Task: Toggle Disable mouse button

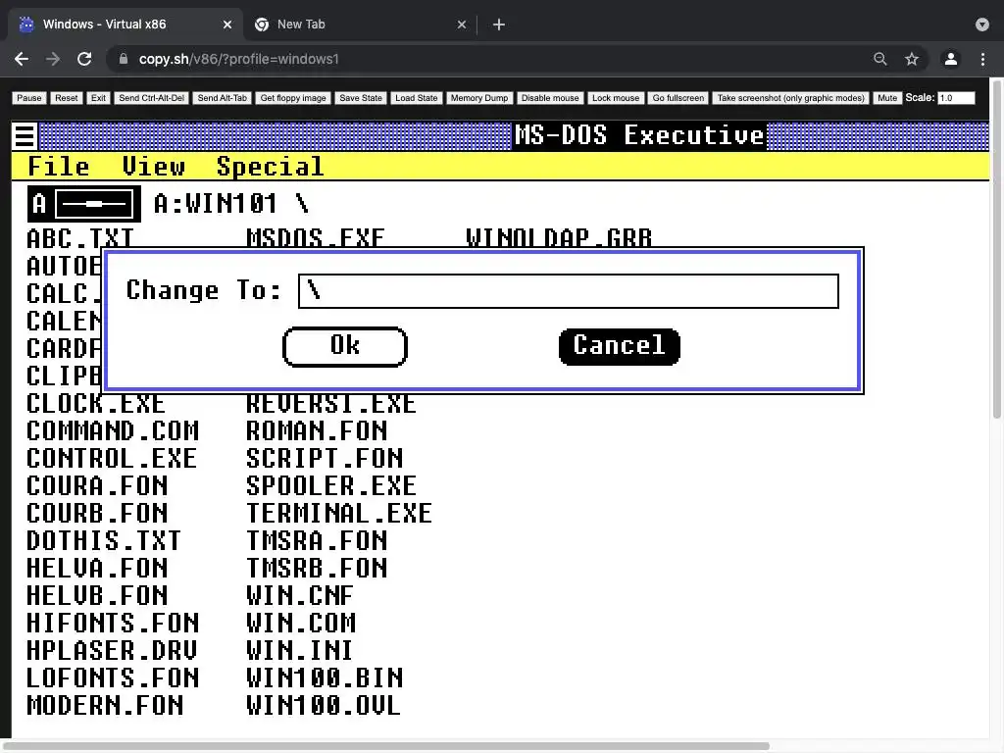Action: click(x=550, y=98)
